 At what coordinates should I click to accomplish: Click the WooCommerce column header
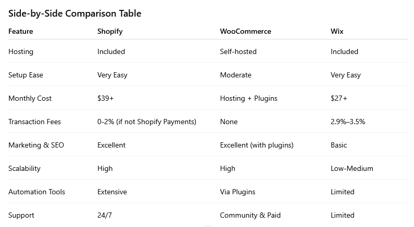[x=245, y=31]
